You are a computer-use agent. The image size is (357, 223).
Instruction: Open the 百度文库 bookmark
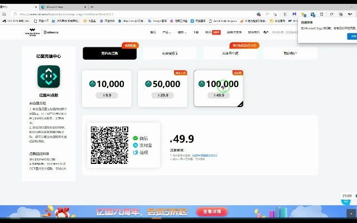pos(108,21)
